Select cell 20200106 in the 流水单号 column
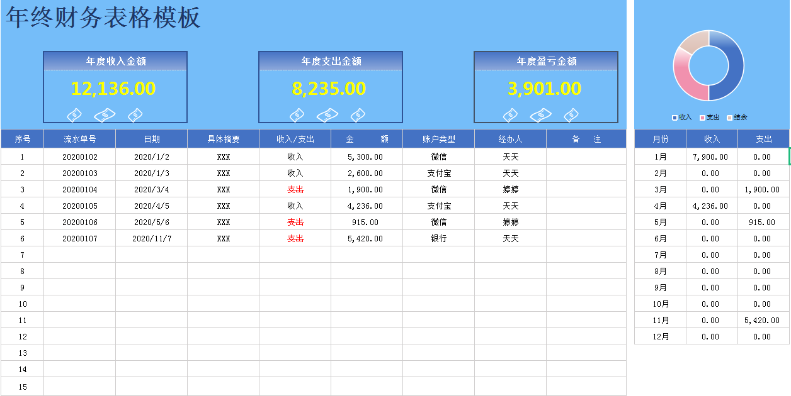Screen dimensions: 791x396 80,222
